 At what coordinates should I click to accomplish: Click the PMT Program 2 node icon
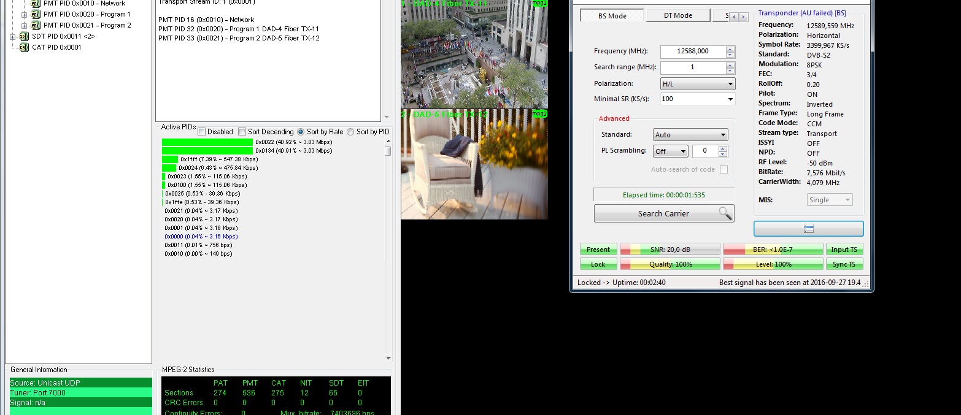(x=36, y=26)
